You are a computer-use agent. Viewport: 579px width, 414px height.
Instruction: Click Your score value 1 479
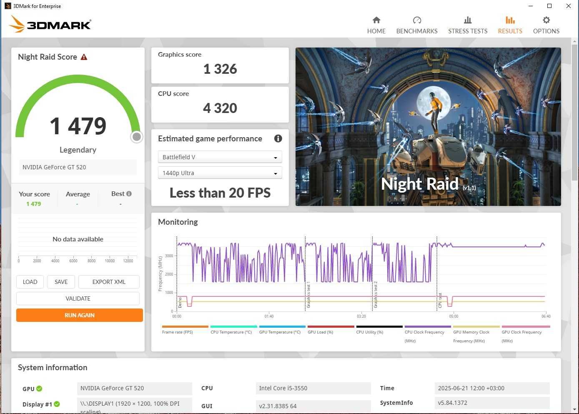[x=34, y=204]
